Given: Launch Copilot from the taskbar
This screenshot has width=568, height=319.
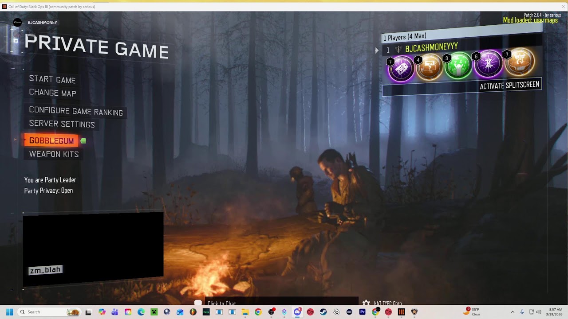Looking at the screenshot, I should [102, 312].
